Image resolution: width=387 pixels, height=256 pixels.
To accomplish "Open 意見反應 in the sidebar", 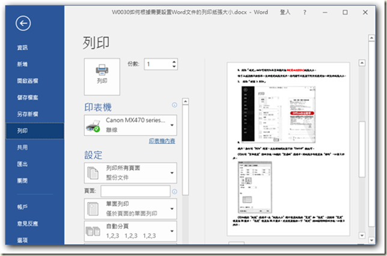I will [28, 224].
